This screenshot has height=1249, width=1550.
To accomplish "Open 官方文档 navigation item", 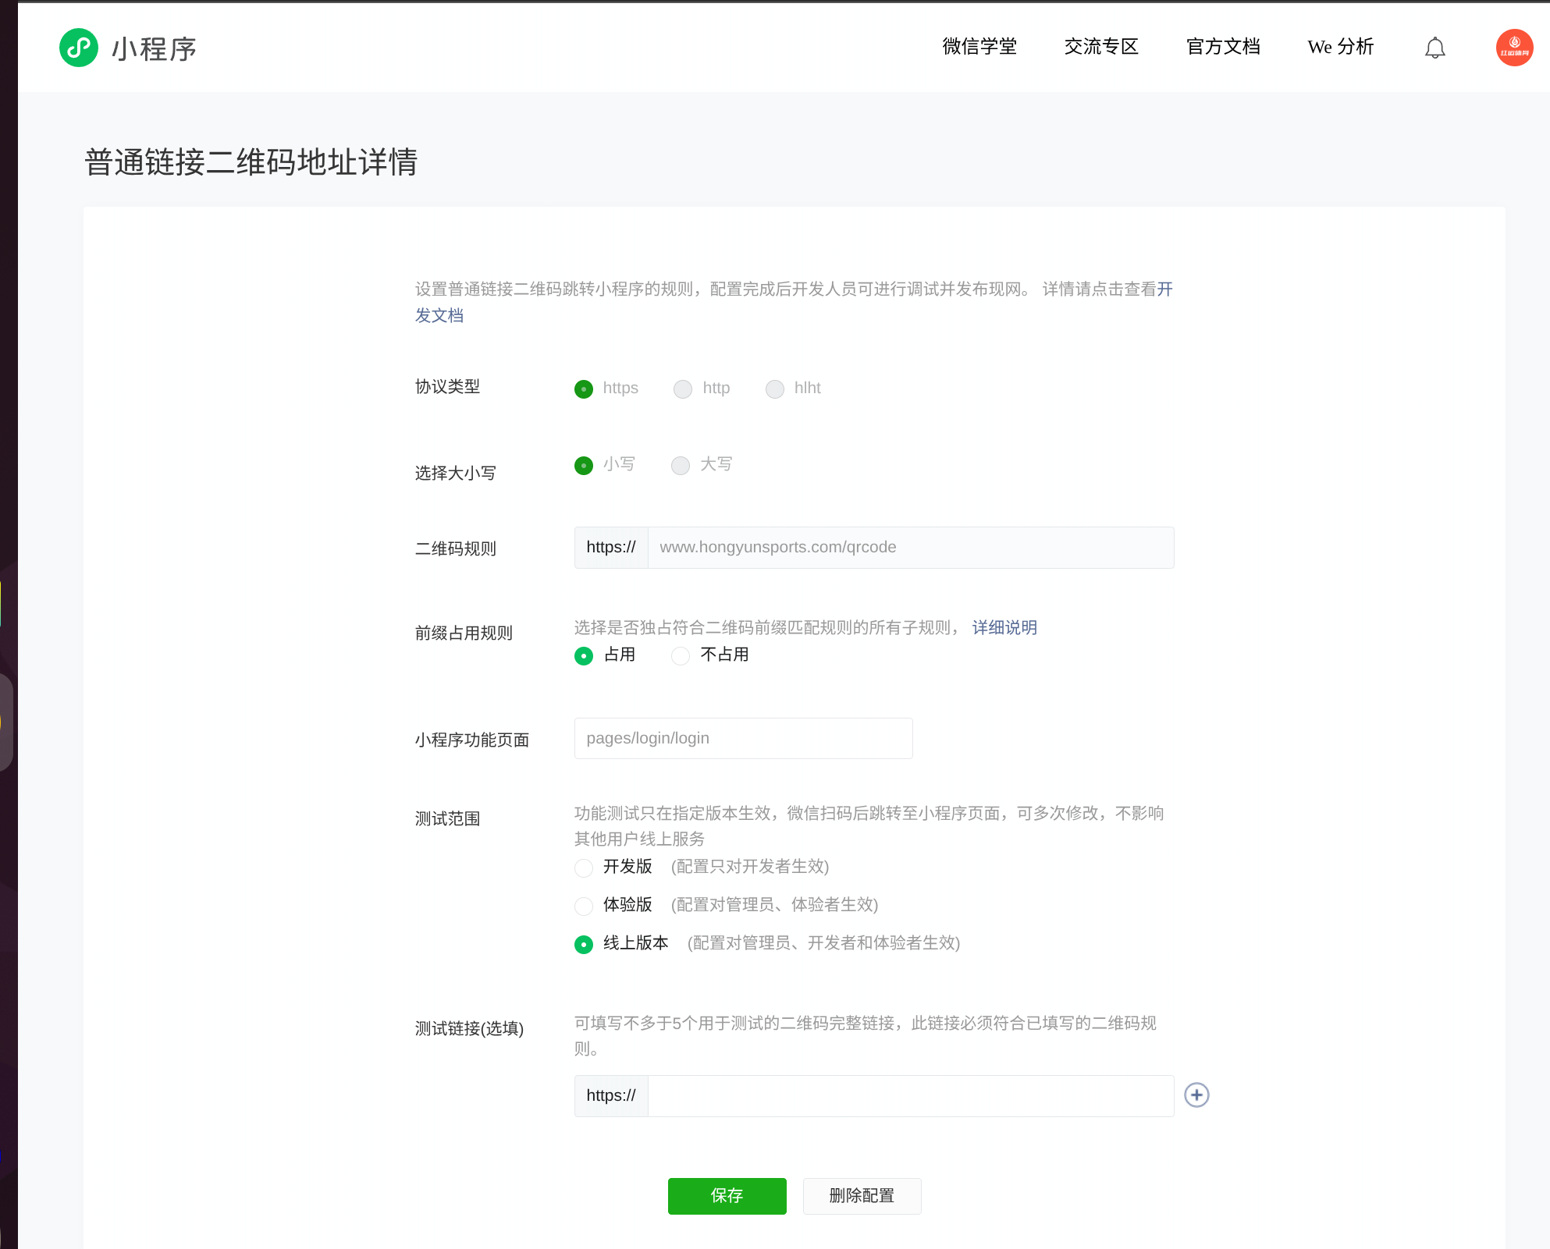I will pyautogui.click(x=1223, y=47).
